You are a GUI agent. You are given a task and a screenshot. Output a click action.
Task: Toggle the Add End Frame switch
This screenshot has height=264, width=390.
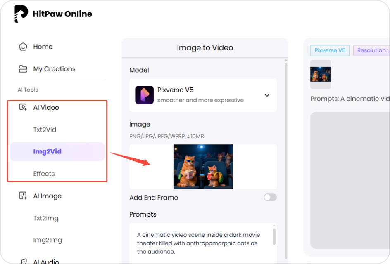click(x=270, y=198)
